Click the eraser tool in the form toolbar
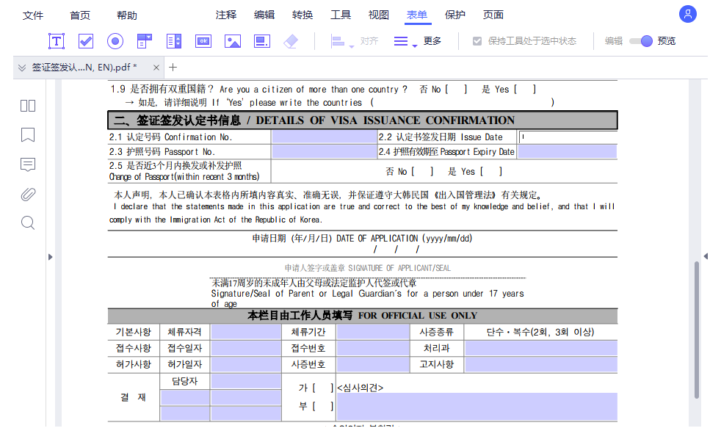 [291, 41]
